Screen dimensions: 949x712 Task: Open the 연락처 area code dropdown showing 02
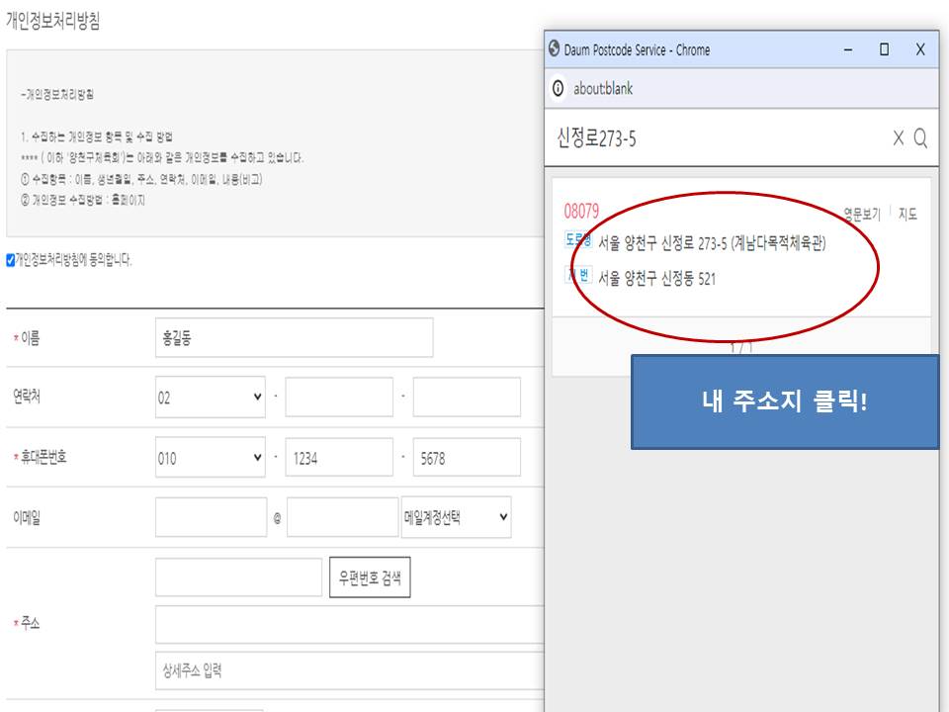(x=210, y=398)
